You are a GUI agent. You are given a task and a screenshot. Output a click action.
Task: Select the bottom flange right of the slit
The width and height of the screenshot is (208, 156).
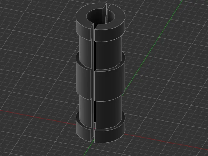pos(109,135)
